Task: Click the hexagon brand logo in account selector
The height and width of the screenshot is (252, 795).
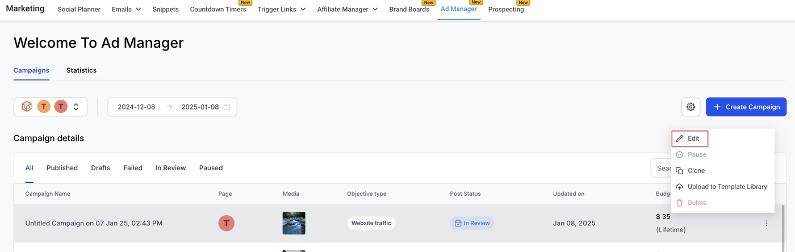Action: click(26, 107)
